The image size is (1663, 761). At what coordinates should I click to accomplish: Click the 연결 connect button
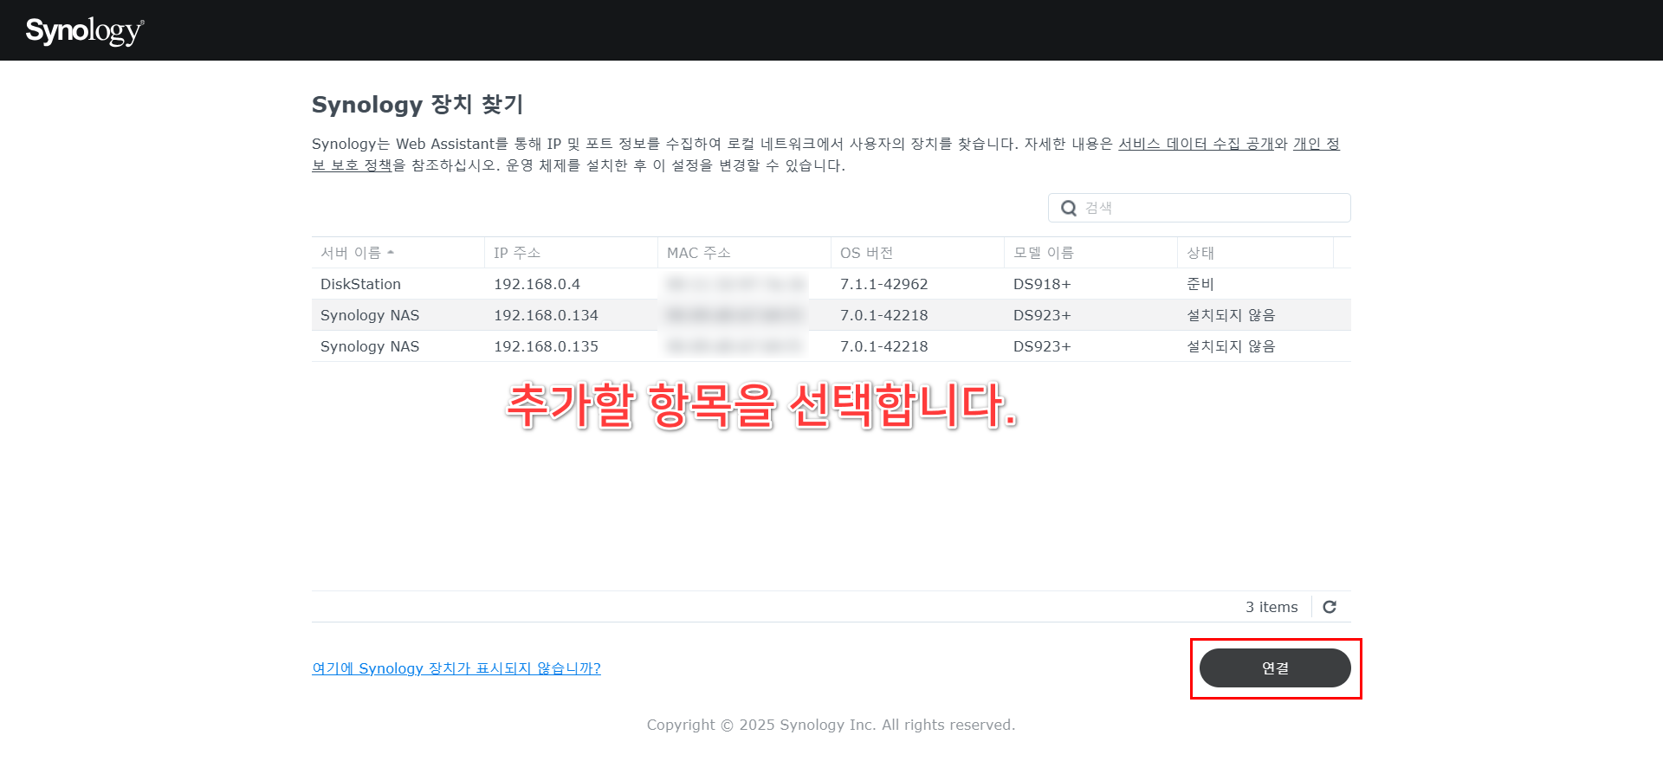[1275, 668]
